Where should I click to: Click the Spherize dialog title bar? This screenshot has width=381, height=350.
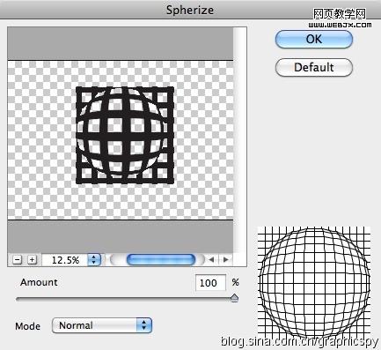pos(190,10)
